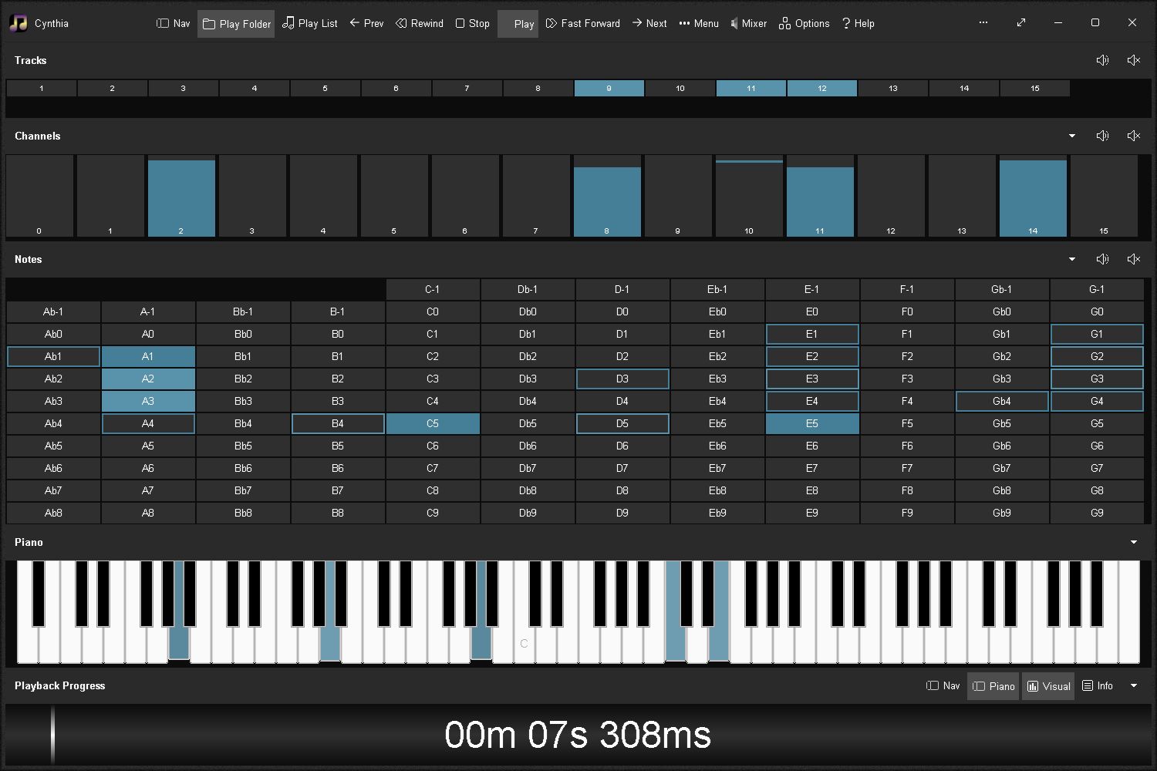
Task: Toggle track 11 on or off
Action: click(751, 88)
